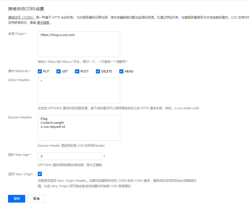This screenshot has height=206, width=249.
Task: Uncheck the DELETE method checkbox
Action: coord(98,71)
